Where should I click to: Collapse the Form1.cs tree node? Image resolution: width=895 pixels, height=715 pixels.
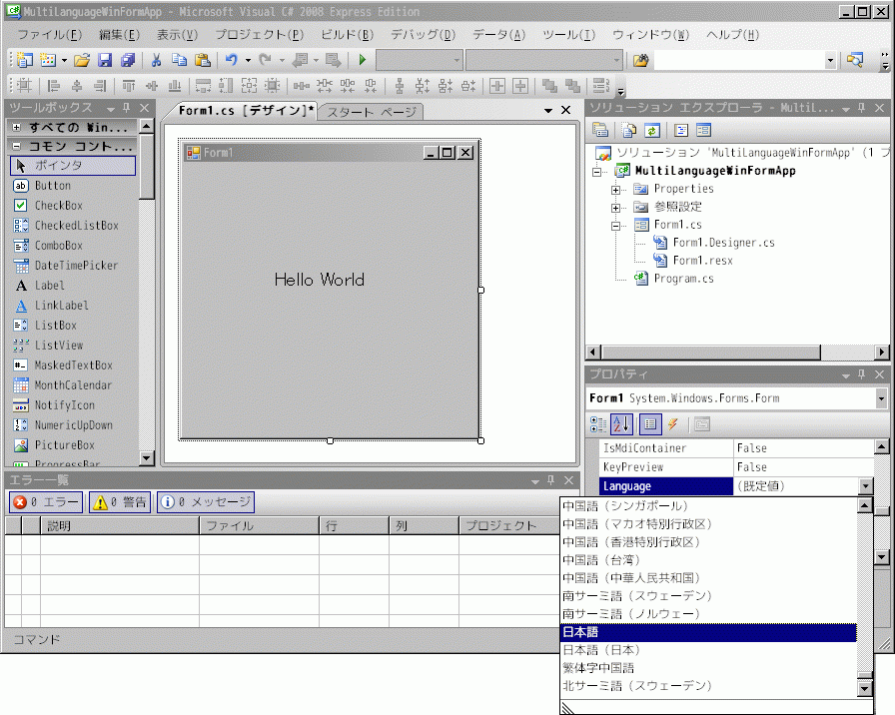(615, 226)
